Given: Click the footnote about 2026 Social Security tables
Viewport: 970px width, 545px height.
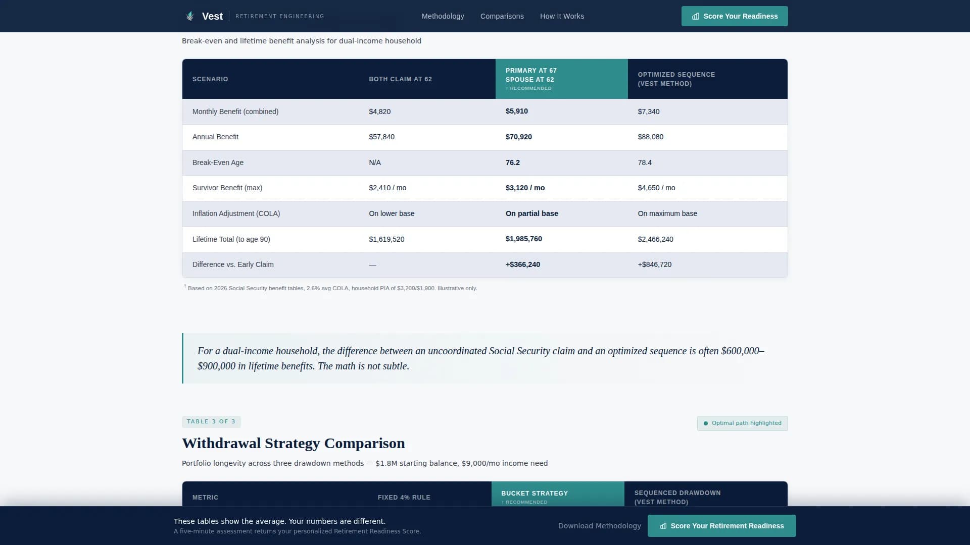Looking at the screenshot, I should click(331, 288).
